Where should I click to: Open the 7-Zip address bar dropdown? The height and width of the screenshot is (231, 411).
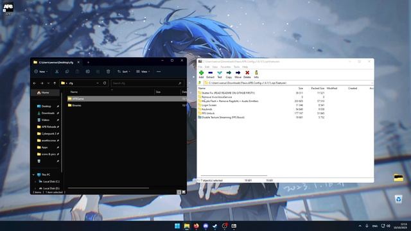point(372,83)
